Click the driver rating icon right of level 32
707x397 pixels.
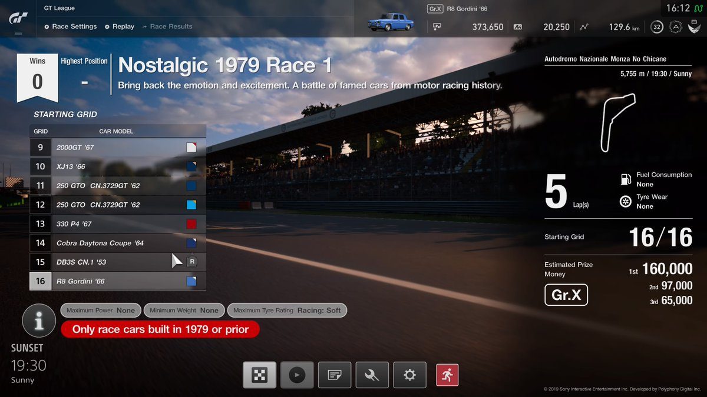point(676,26)
